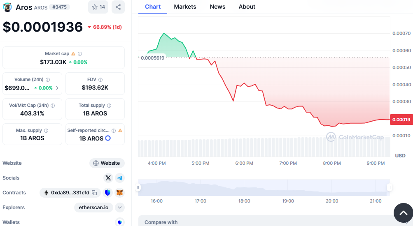Viewport: 413px width, 226px height.
Task: Click the globe icon in Website button
Action: pyautogui.click(x=96, y=163)
